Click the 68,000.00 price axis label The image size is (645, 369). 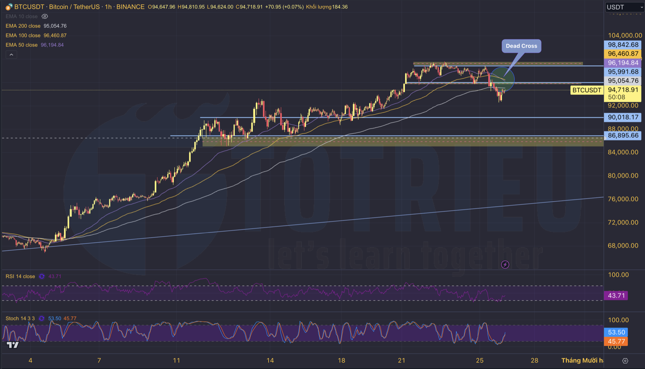click(623, 246)
